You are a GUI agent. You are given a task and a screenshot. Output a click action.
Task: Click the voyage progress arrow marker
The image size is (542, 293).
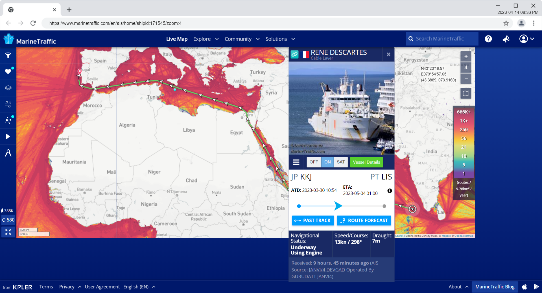click(x=338, y=206)
